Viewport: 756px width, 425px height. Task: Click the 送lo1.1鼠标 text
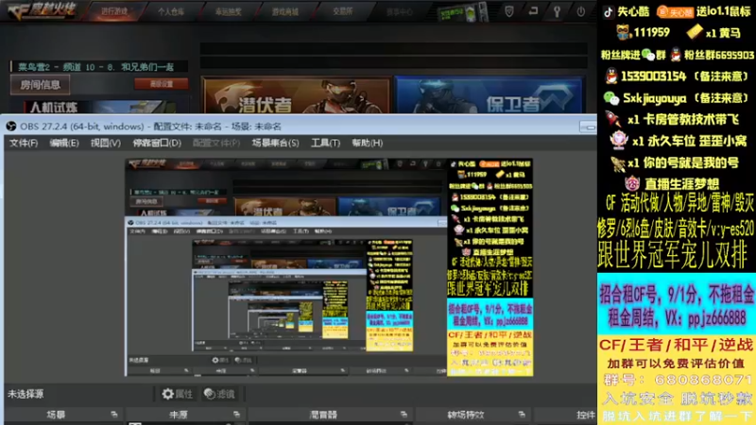(x=724, y=11)
